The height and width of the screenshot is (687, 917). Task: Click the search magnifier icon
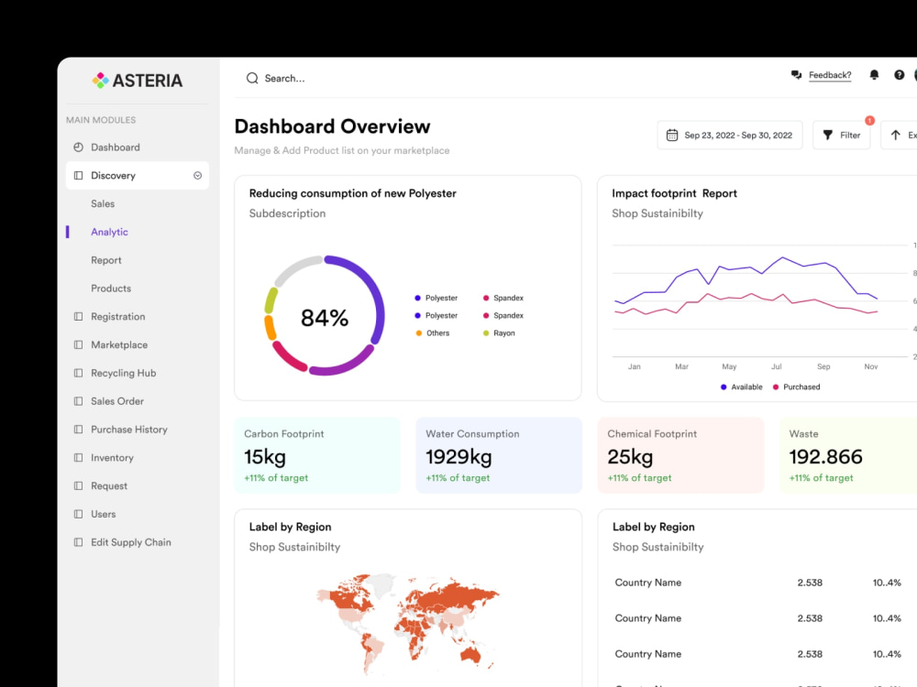[x=252, y=78]
